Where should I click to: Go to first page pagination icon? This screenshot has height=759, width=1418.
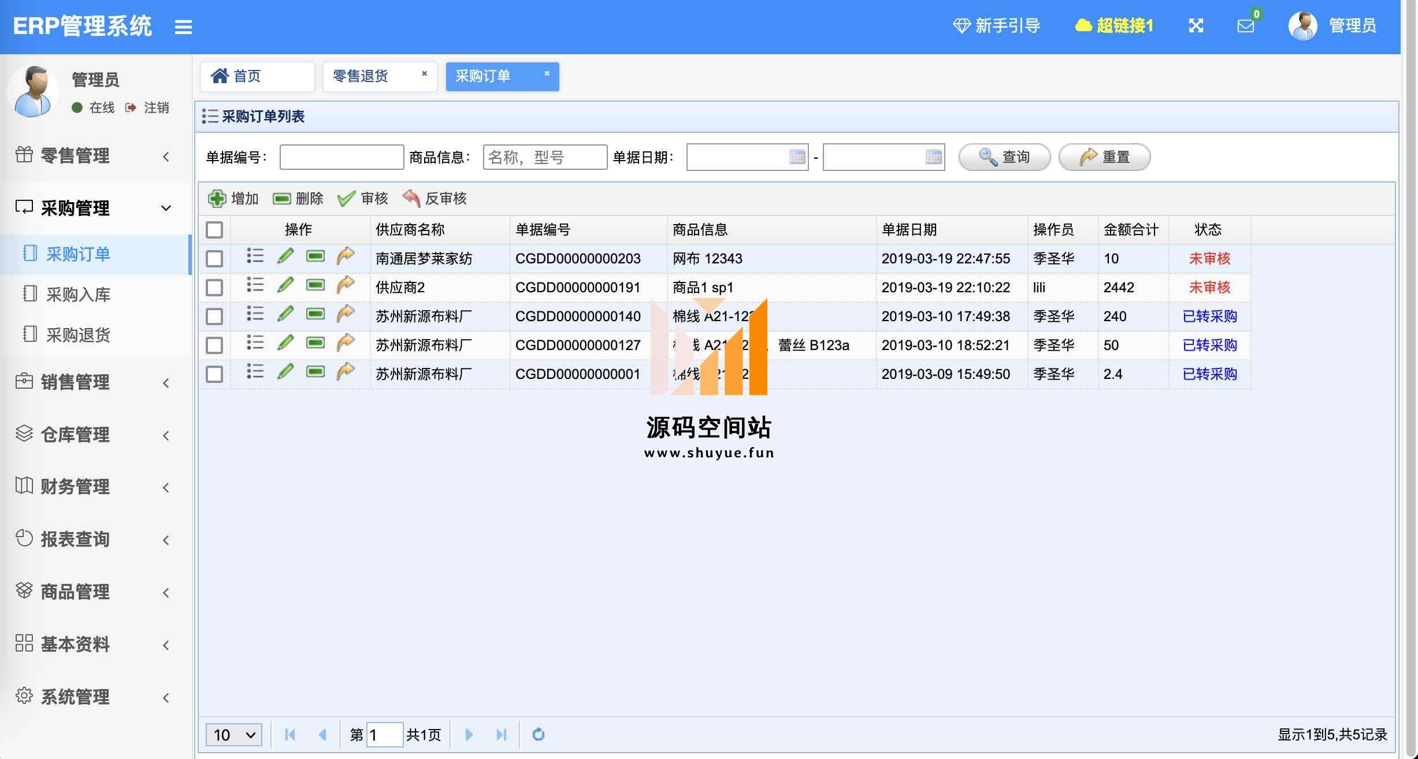click(x=290, y=735)
